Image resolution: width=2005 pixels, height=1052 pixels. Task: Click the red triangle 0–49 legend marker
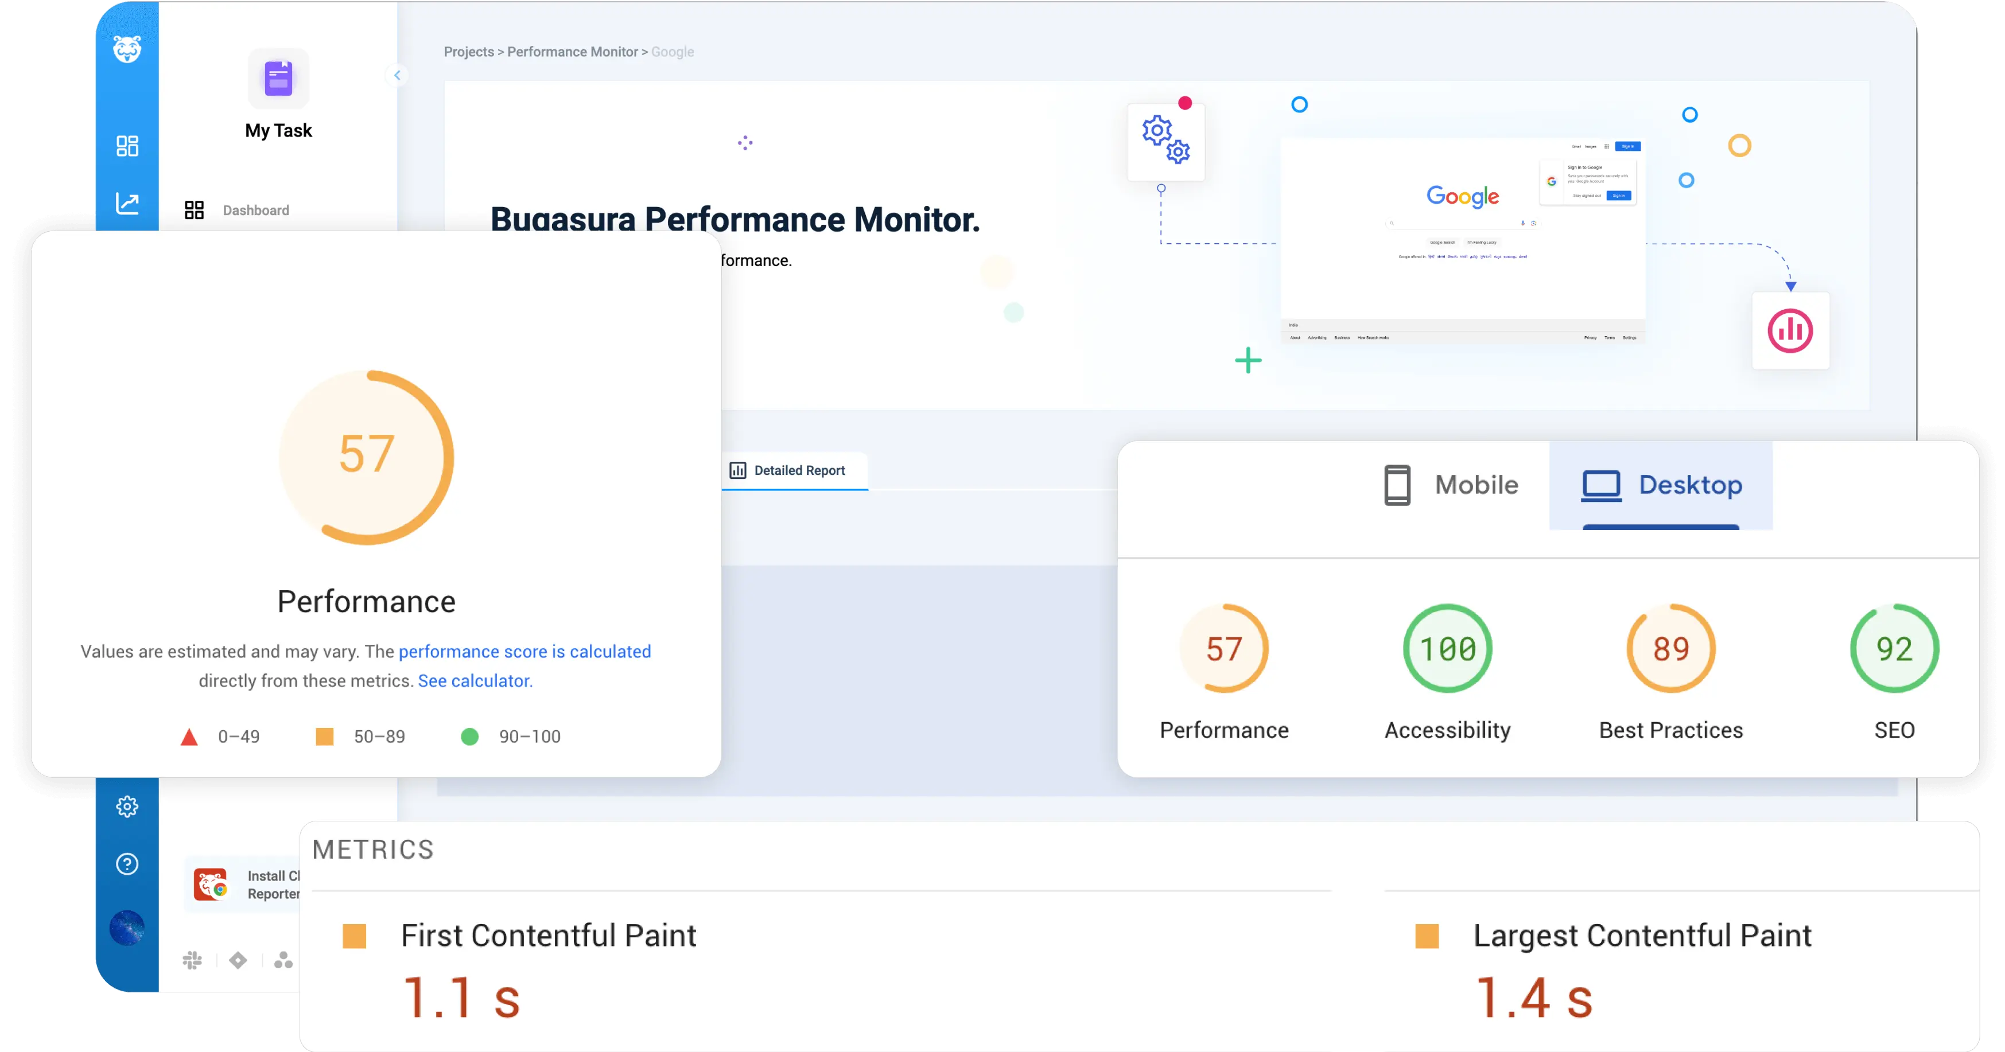tap(189, 737)
